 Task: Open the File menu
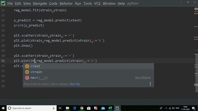tap(10, 3)
